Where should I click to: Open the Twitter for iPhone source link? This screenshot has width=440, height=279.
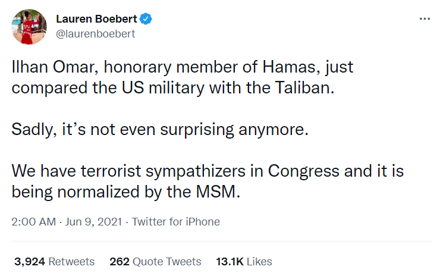175,222
